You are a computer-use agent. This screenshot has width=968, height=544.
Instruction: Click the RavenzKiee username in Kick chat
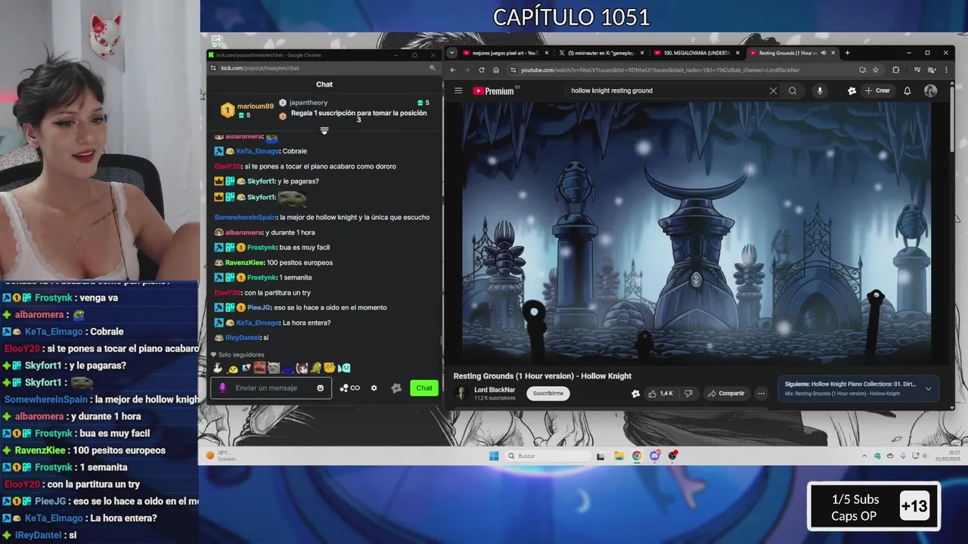coord(245,262)
